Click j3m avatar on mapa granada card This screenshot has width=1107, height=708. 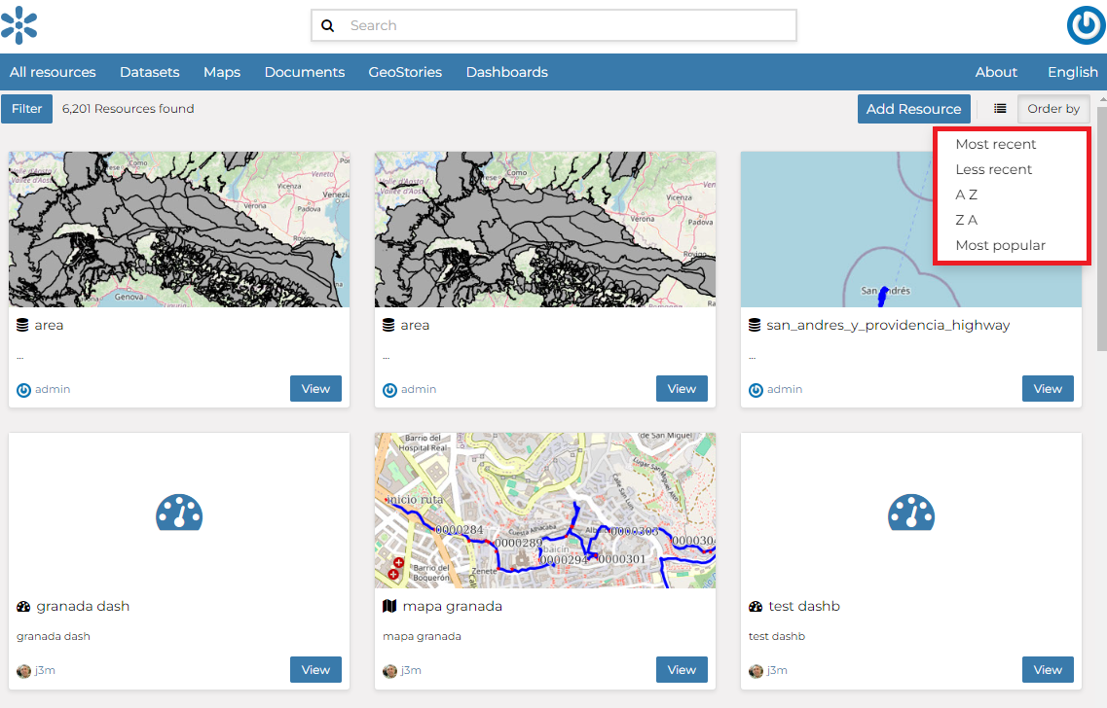pyautogui.click(x=390, y=670)
